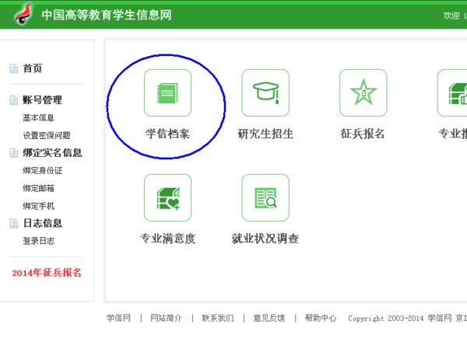
Task: Click the 学信档案 text label
Action: [x=167, y=134]
